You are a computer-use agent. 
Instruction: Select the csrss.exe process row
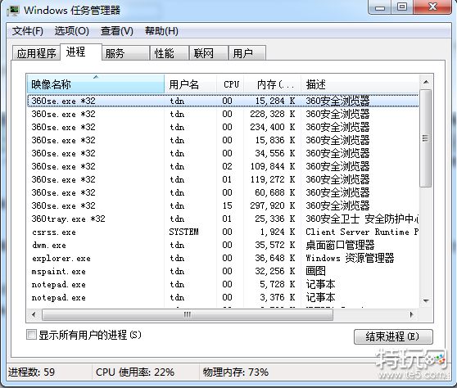point(223,232)
